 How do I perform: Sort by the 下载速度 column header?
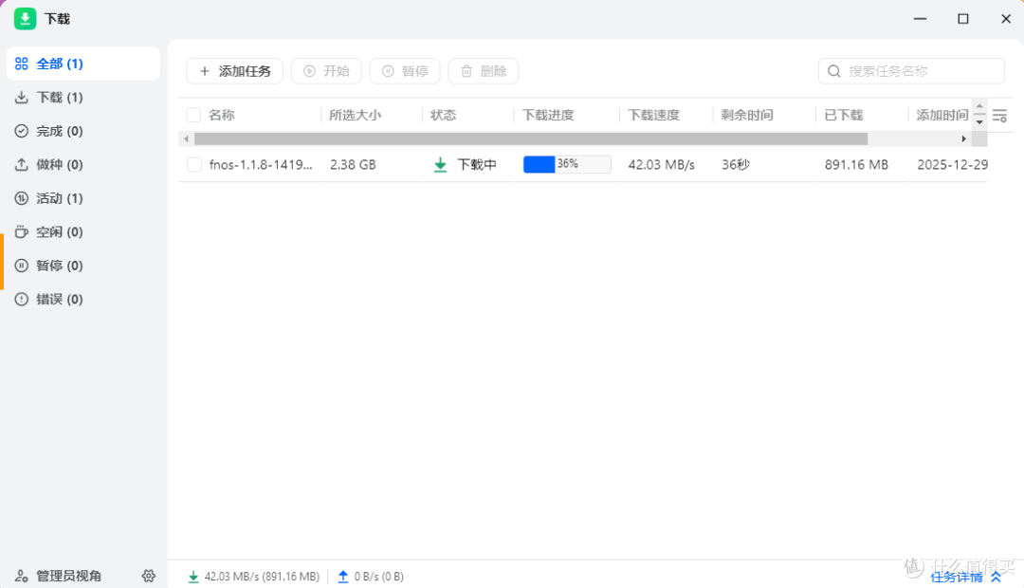tap(653, 115)
